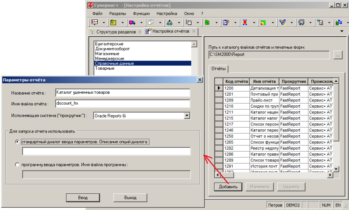349x210 pixels.
Task: Open the Окно menu
Action: [x=189, y=14]
